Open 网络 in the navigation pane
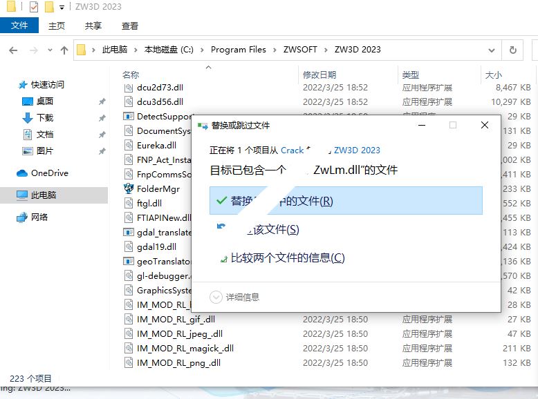 pyautogui.click(x=39, y=217)
